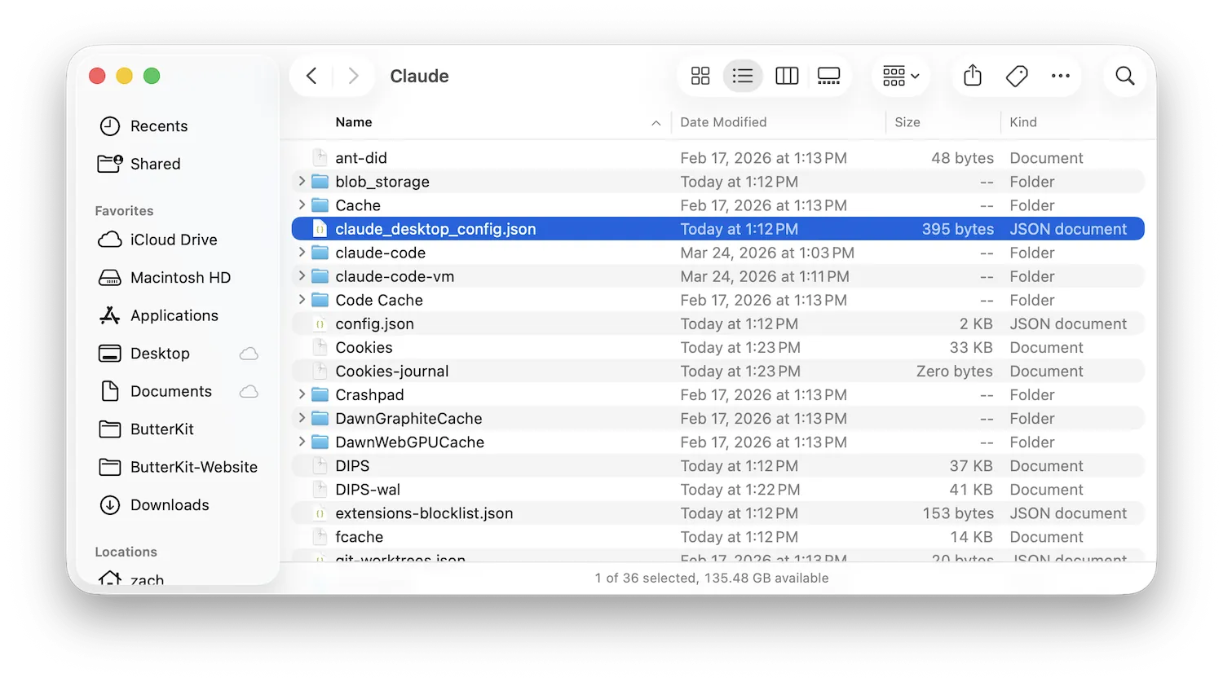
Task: Reverse sorting via the Name column arrow
Action: [656, 122]
